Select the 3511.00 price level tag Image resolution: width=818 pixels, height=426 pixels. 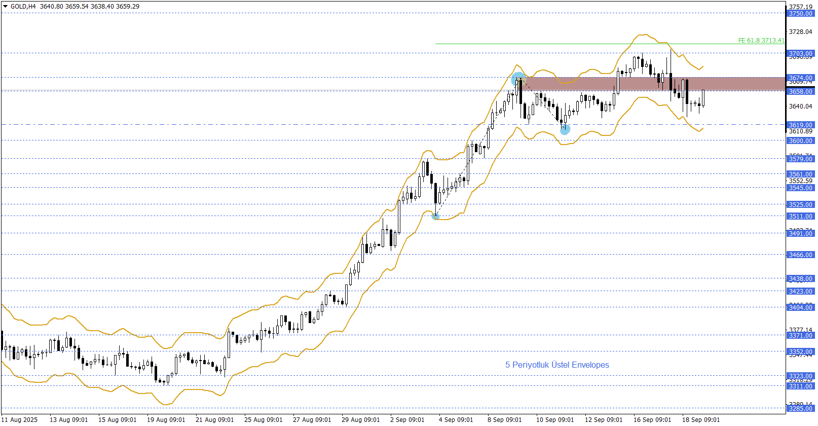800,217
